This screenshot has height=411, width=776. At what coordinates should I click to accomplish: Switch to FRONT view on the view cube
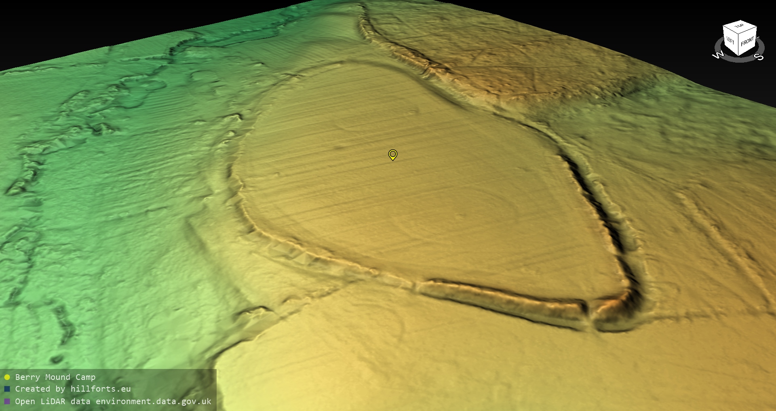tap(747, 41)
